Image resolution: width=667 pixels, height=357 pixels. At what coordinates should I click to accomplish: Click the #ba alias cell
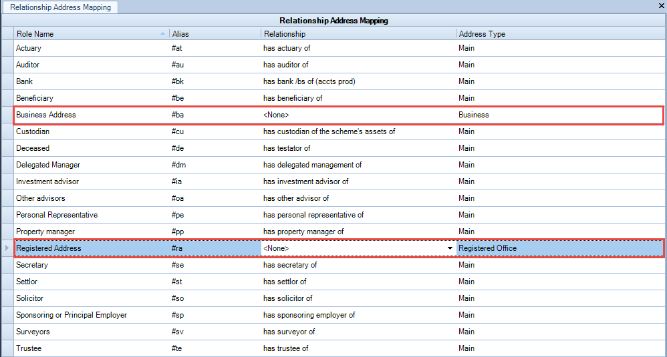[215, 115]
